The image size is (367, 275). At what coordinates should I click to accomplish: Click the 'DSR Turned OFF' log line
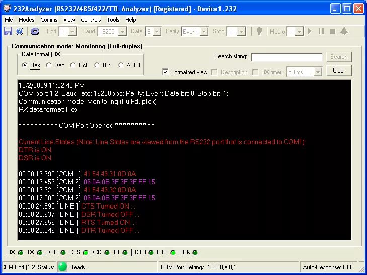[x=79, y=214]
